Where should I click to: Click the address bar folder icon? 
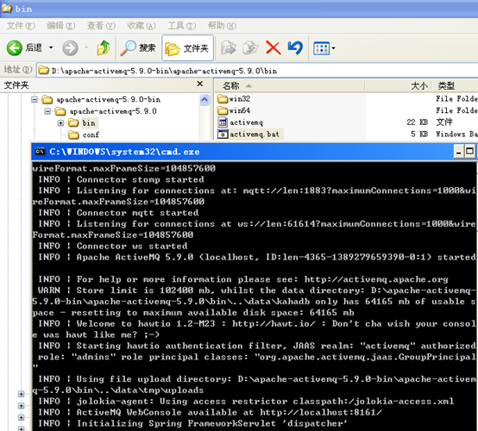coord(44,71)
